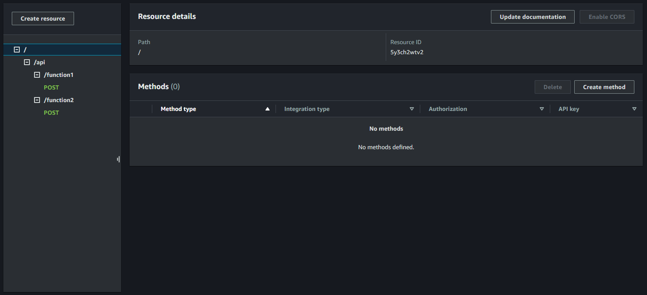Click the Create resource button
This screenshot has height=295, width=647.
coord(43,18)
